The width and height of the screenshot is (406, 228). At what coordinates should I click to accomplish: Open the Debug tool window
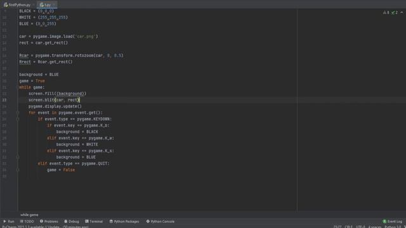[72, 222]
